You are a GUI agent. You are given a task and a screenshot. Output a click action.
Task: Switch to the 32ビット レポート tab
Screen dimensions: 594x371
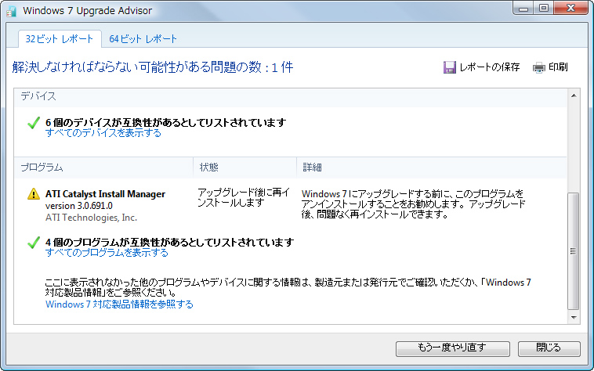[x=60, y=39]
